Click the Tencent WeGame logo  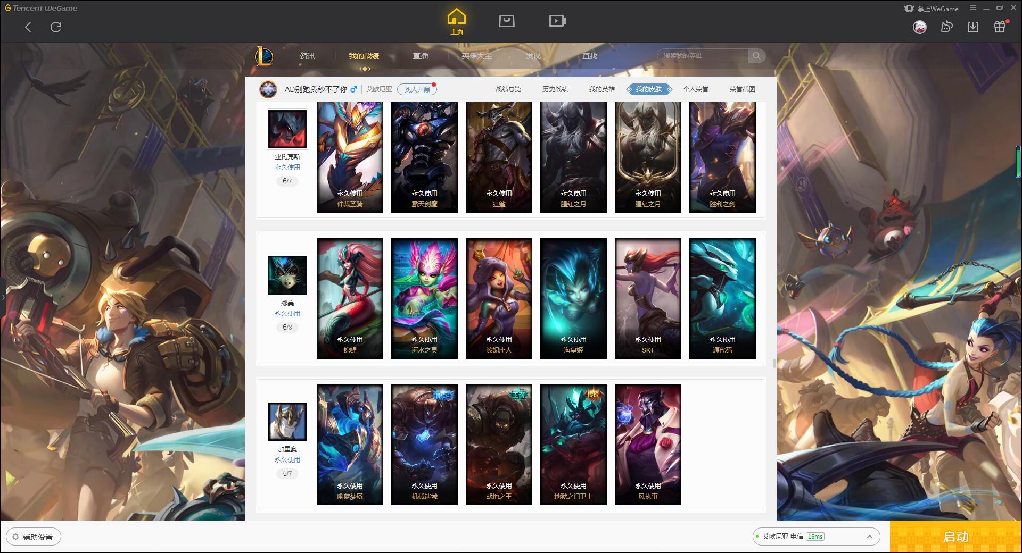[41, 8]
